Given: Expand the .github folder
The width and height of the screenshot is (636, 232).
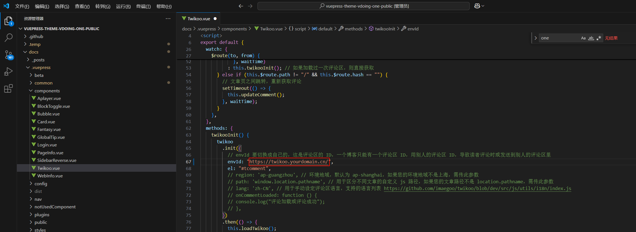Looking at the screenshot, I should click(x=25, y=36).
